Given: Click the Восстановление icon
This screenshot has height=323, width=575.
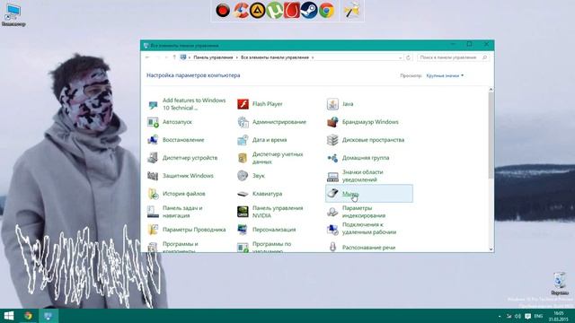Looking at the screenshot, I should coord(153,140).
